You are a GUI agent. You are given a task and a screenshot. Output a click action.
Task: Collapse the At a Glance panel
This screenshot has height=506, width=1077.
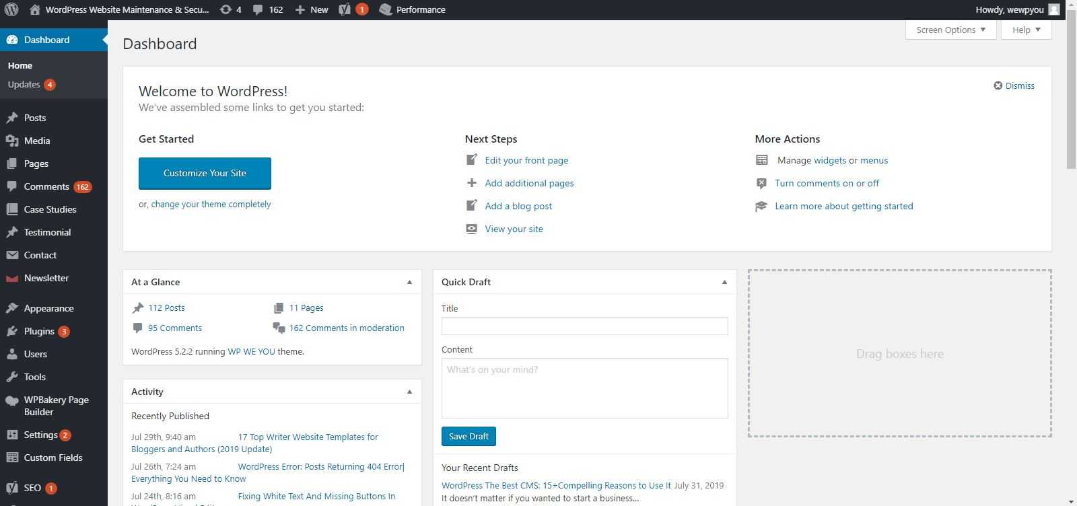click(x=409, y=282)
